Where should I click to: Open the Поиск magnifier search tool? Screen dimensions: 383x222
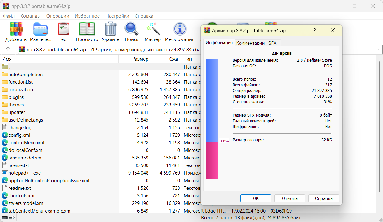tap(131, 29)
